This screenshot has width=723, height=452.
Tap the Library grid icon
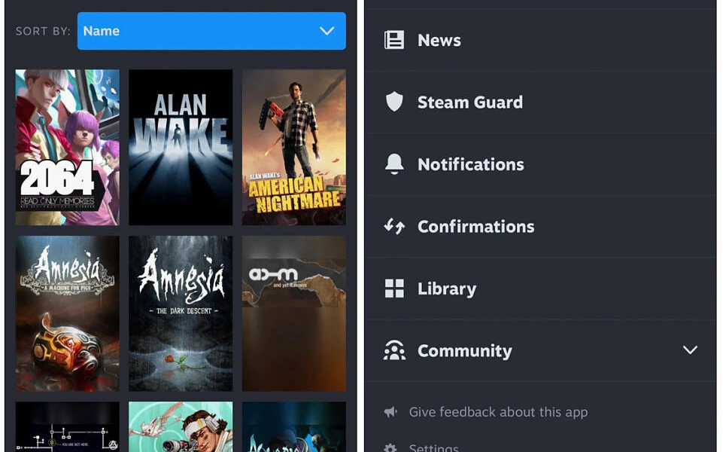tap(394, 289)
